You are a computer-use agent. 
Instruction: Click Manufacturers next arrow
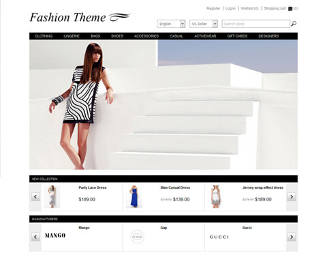tap(292, 237)
